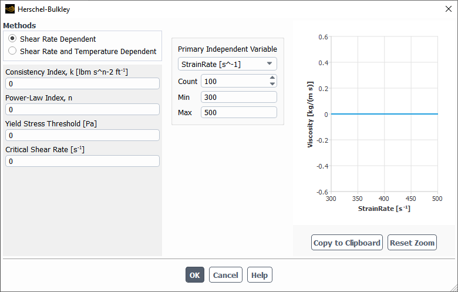Focus the Yield Stress Threshold field
This screenshot has height=292, width=458.
[x=82, y=135]
